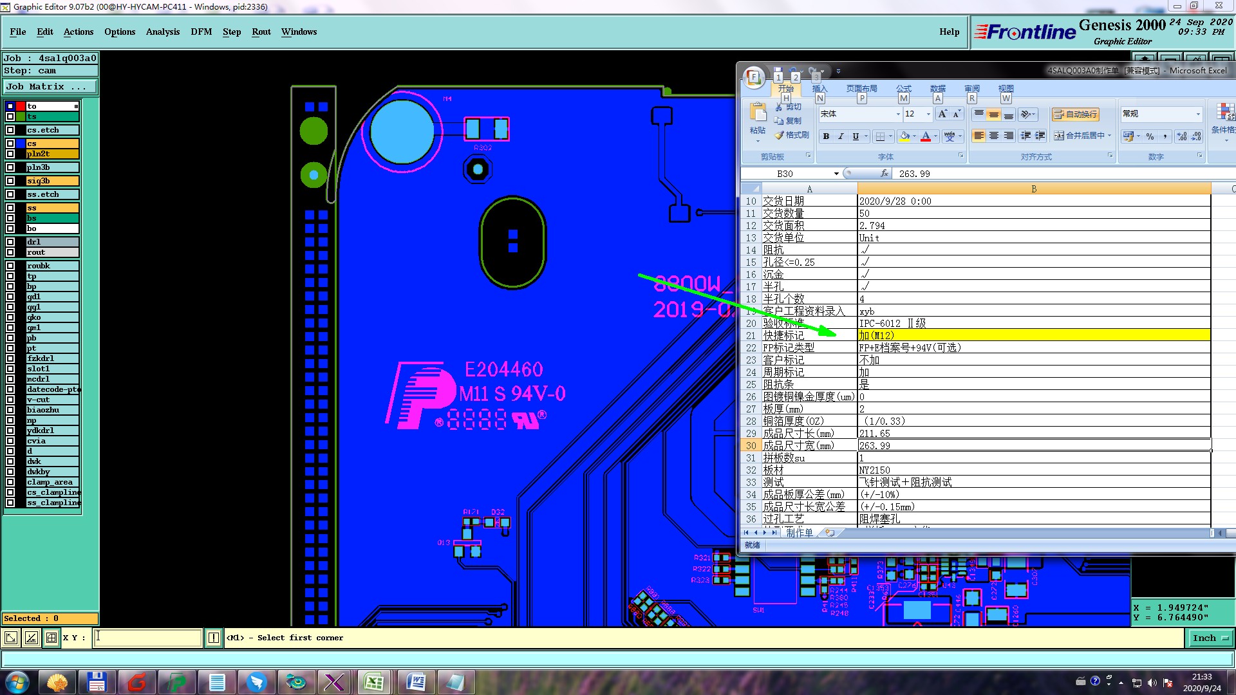Click the percent style icon
This screenshot has height=695, width=1236.
point(1150,136)
